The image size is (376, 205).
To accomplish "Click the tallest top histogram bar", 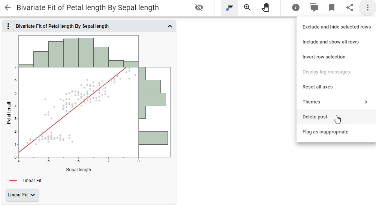I will coord(86,52).
